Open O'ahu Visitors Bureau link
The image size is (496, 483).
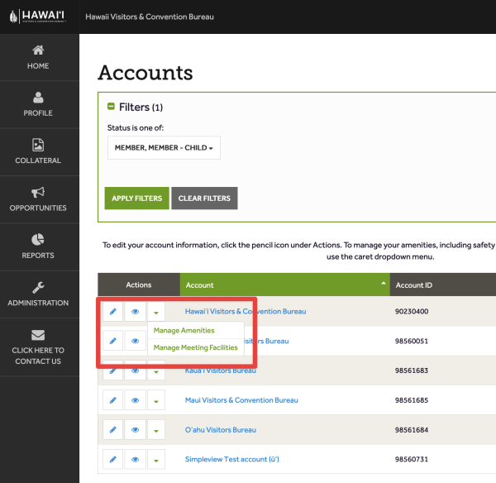[x=221, y=430]
